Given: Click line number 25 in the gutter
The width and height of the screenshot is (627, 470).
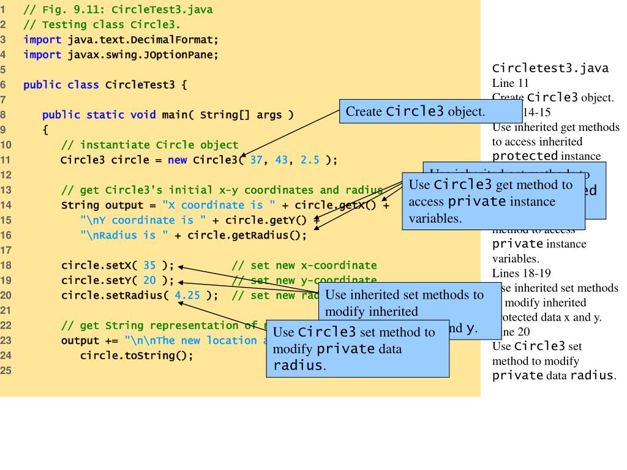Looking at the screenshot, I should [6, 371].
